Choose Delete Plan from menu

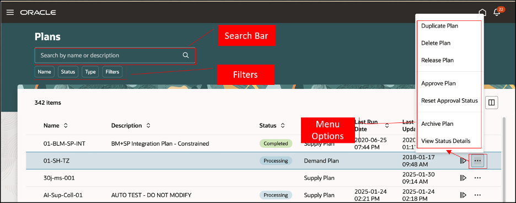click(436, 43)
